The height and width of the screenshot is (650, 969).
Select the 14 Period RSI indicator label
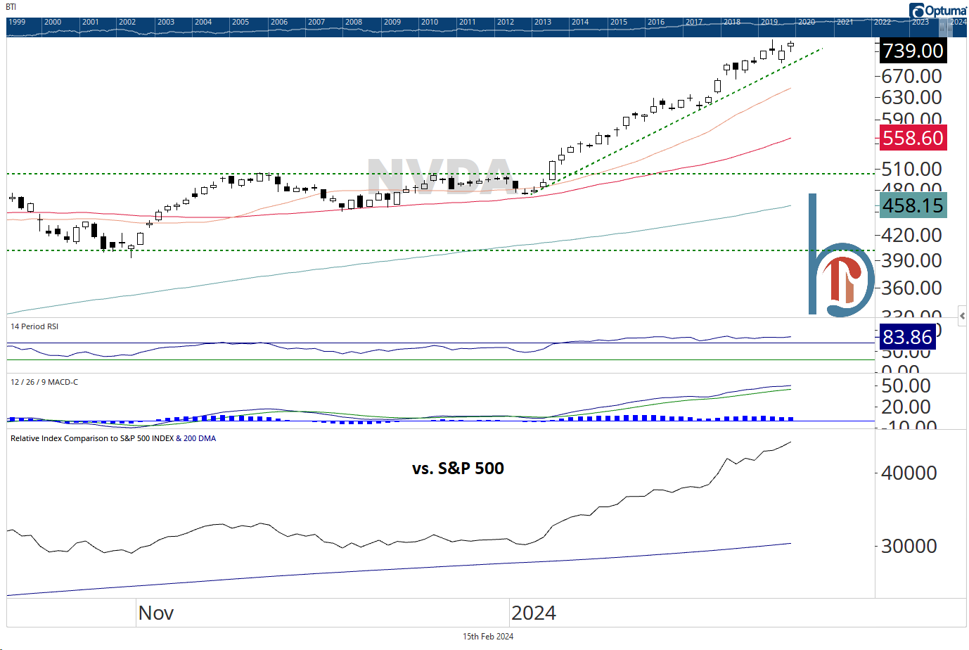pos(34,326)
